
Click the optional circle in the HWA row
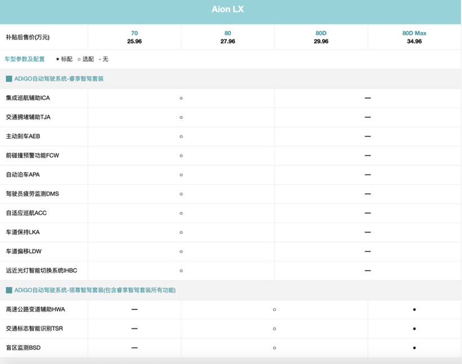pyautogui.click(x=274, y=309)
